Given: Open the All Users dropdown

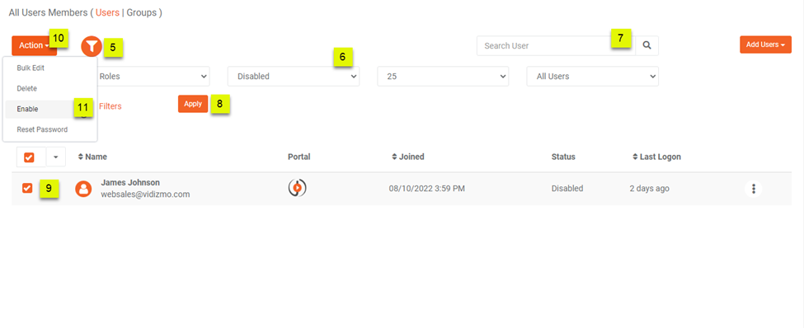Looking at the screenshot, I should click(593, 77).
